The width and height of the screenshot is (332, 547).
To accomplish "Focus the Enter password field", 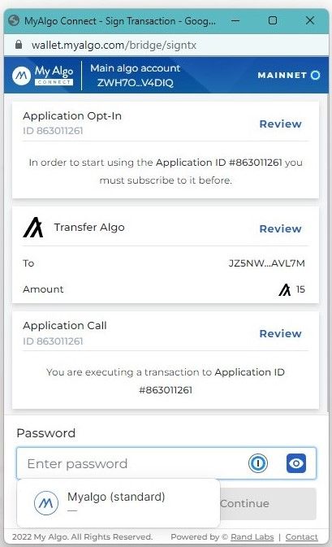I will pos(132,463).
